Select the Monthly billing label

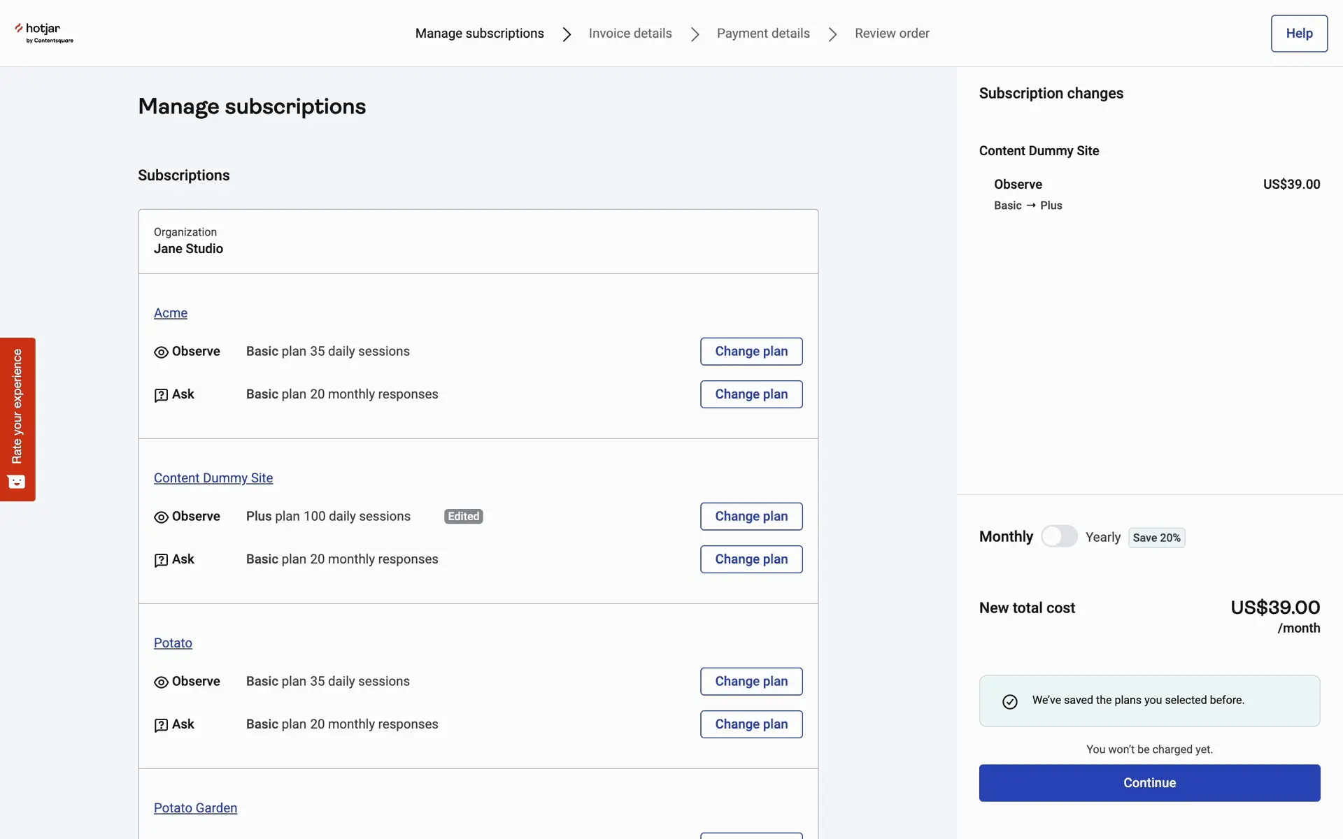point(1006,537)
